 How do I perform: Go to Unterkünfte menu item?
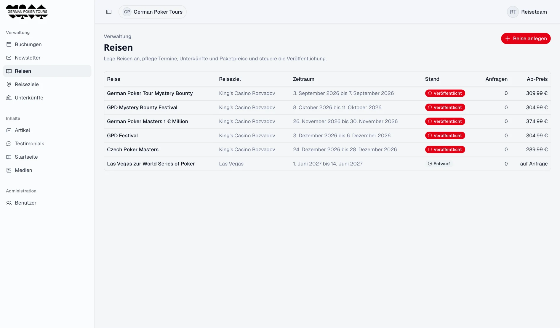(47, 98)
